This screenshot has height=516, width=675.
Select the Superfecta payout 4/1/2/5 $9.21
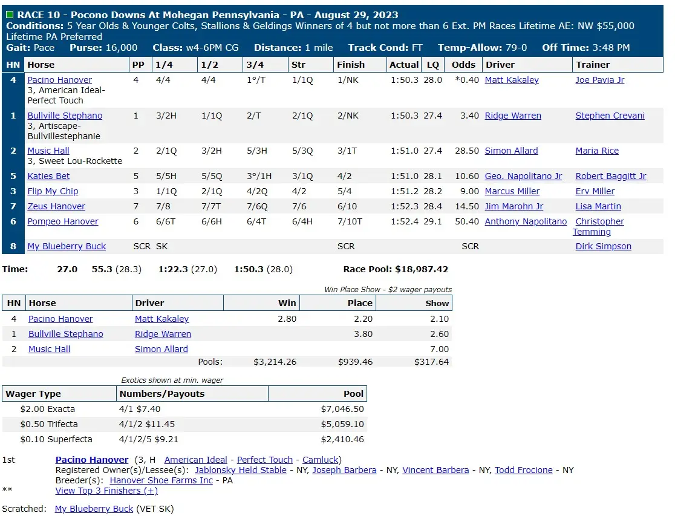pyautogui.click(x=149, y=439)
